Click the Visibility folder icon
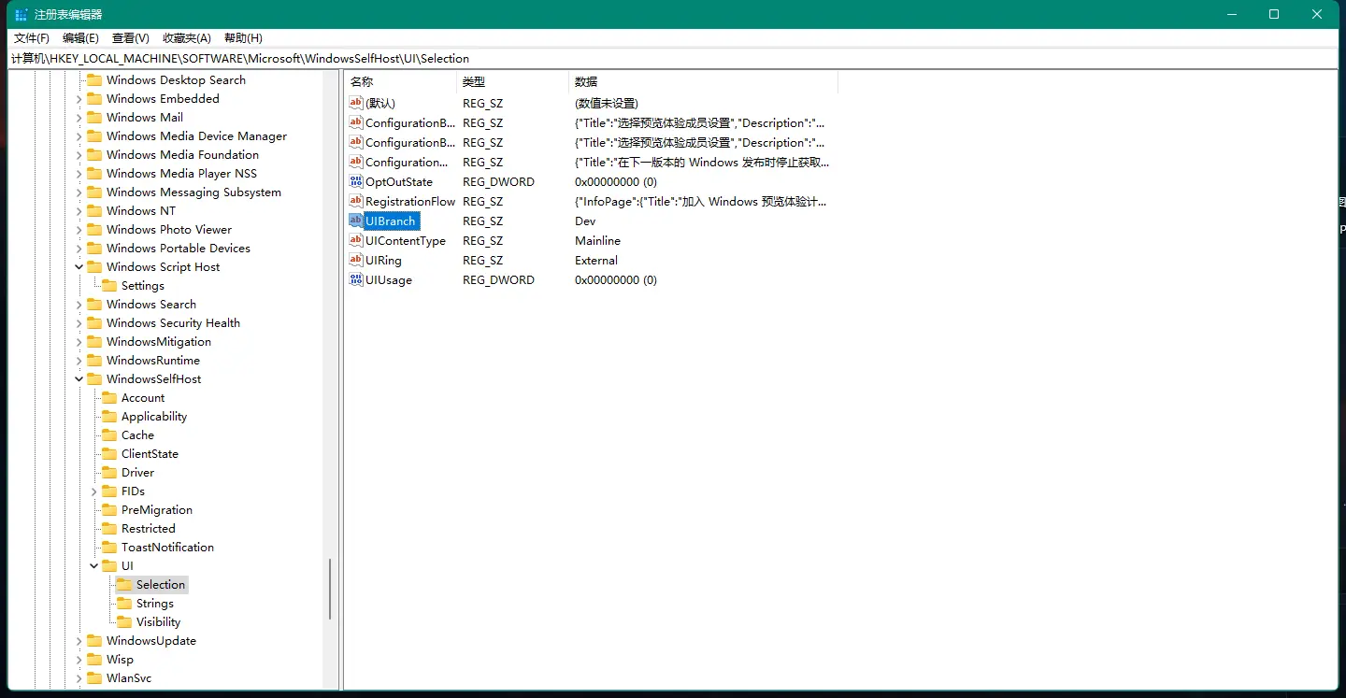This screenshot has width=1346, height=698. pos(124,622)
